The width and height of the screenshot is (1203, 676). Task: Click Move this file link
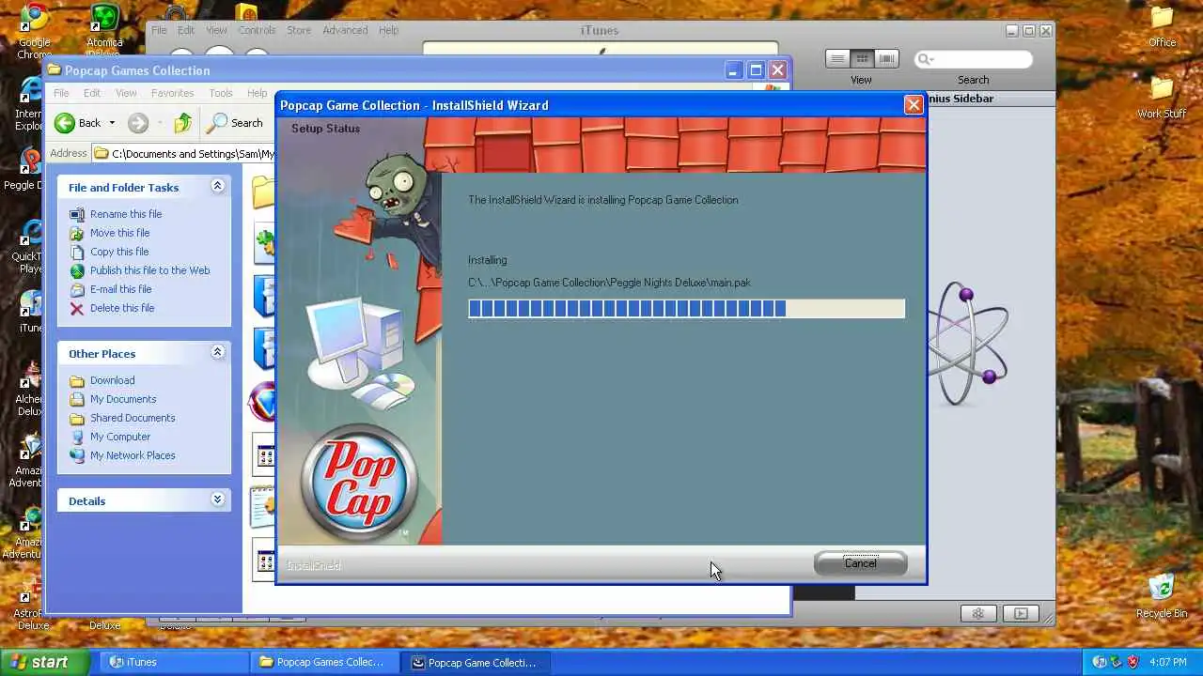pyautogui.click(x=119, y=233)
